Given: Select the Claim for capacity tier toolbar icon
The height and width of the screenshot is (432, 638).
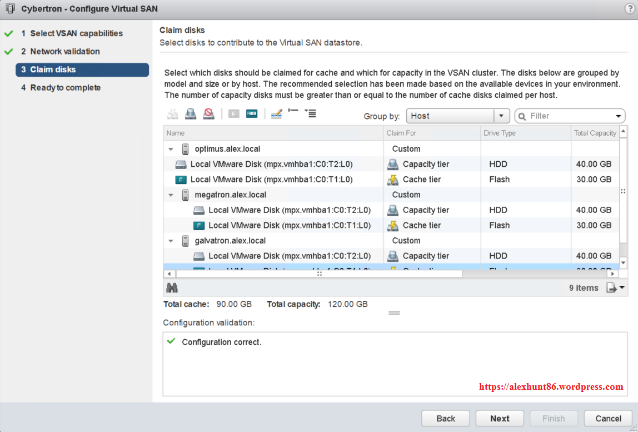Looking at the screenshot, I should click(x=190, y=113).
